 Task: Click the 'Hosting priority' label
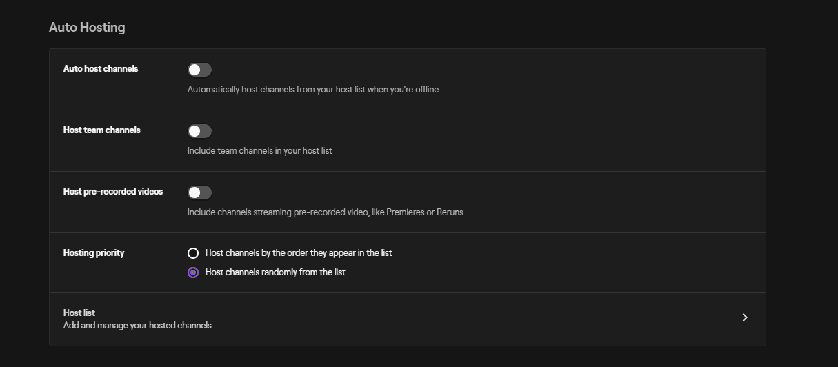click(94, 253)
